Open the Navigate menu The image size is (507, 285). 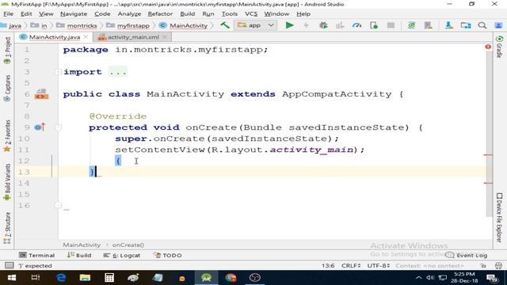pyautogui.click(x=74, y=14)
